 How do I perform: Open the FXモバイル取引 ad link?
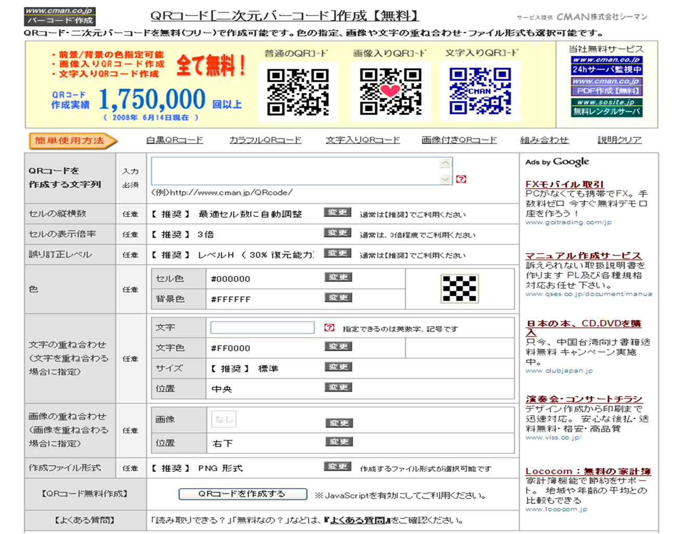[x=564, y=184]
